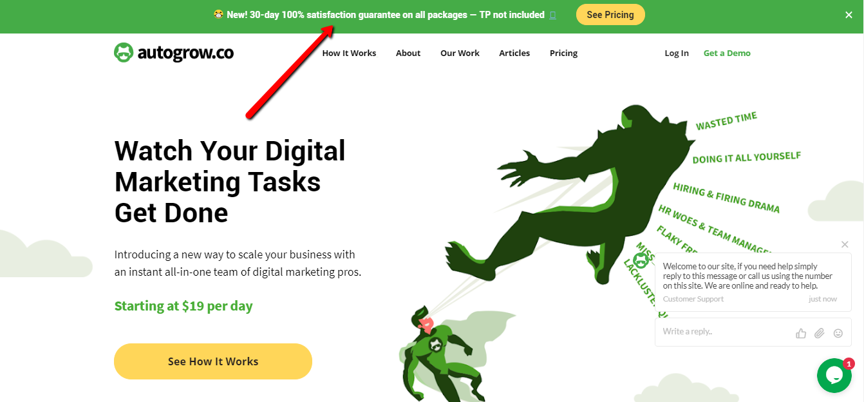This screenshot has width=864, height=402.
Task: Open the Our Work menu item
Action: point(460,53)
